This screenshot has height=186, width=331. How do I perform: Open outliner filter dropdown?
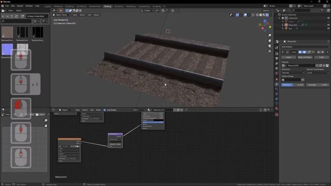pos(323,10)
